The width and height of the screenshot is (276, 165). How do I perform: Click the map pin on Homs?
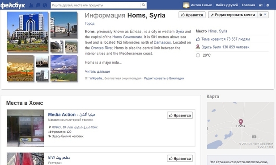click(x=241, y=122)
